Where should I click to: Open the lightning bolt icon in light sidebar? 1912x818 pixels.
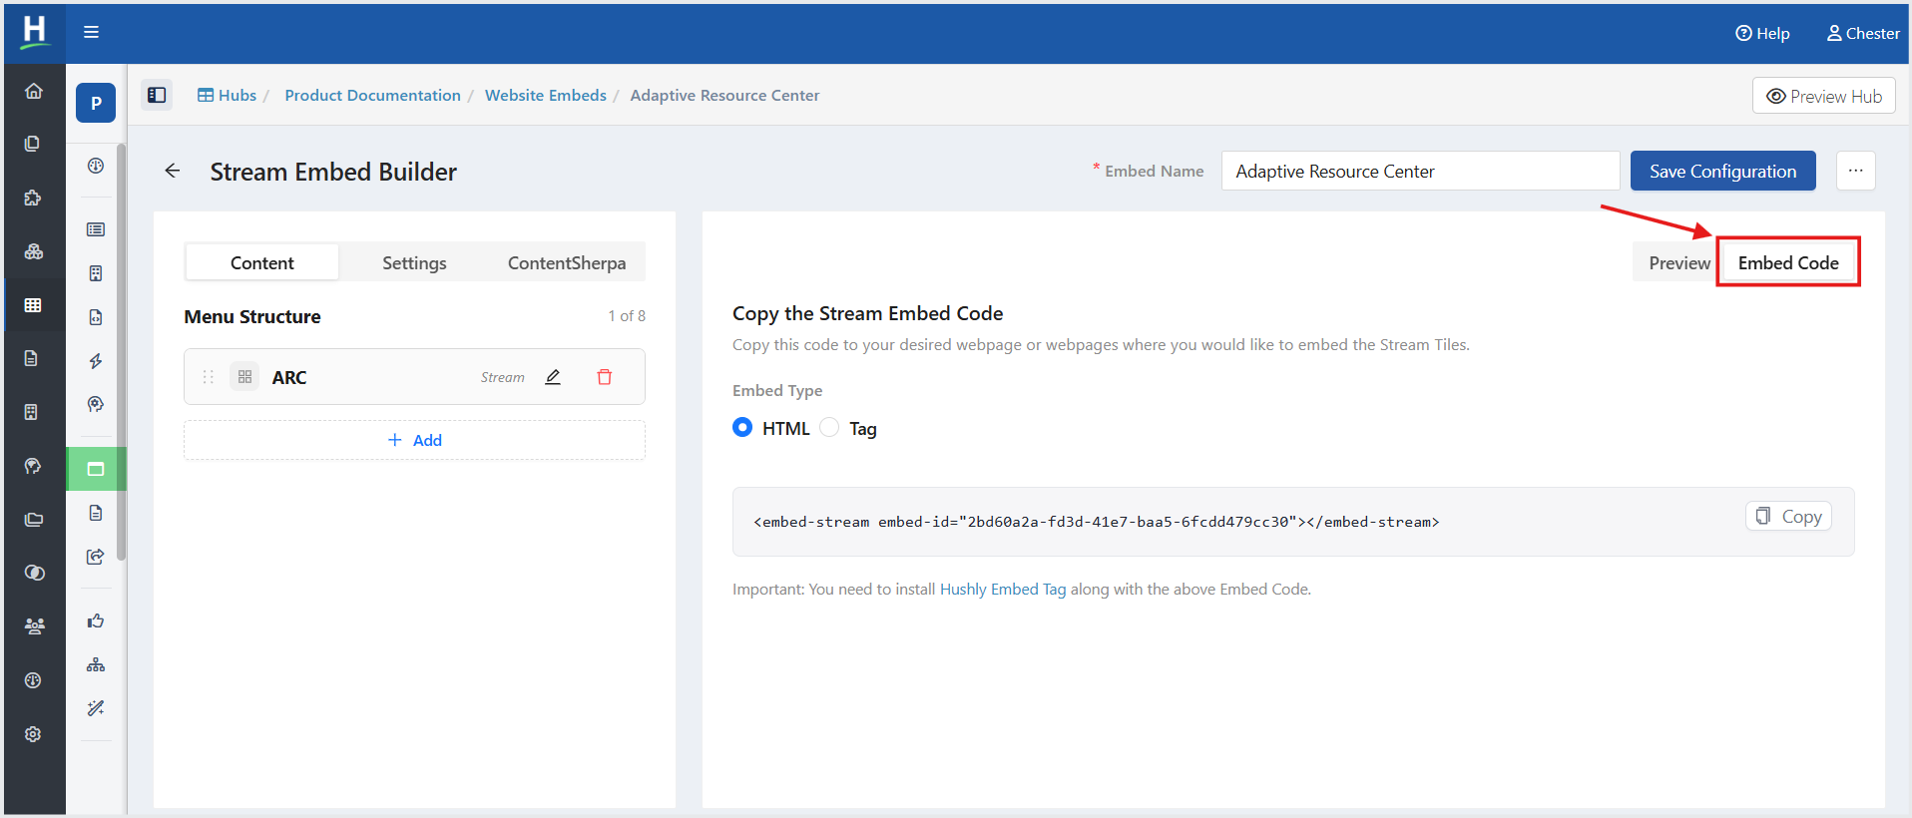96,361
